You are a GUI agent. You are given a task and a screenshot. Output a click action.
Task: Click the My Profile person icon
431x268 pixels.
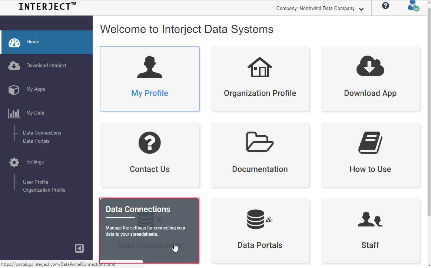[150, 67]
